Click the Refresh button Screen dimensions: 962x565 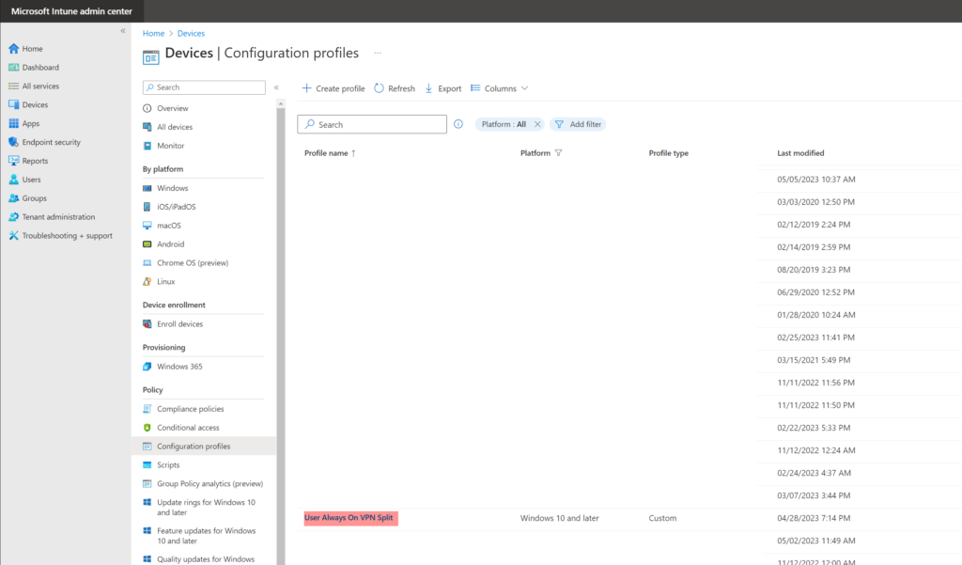point(395,88)
